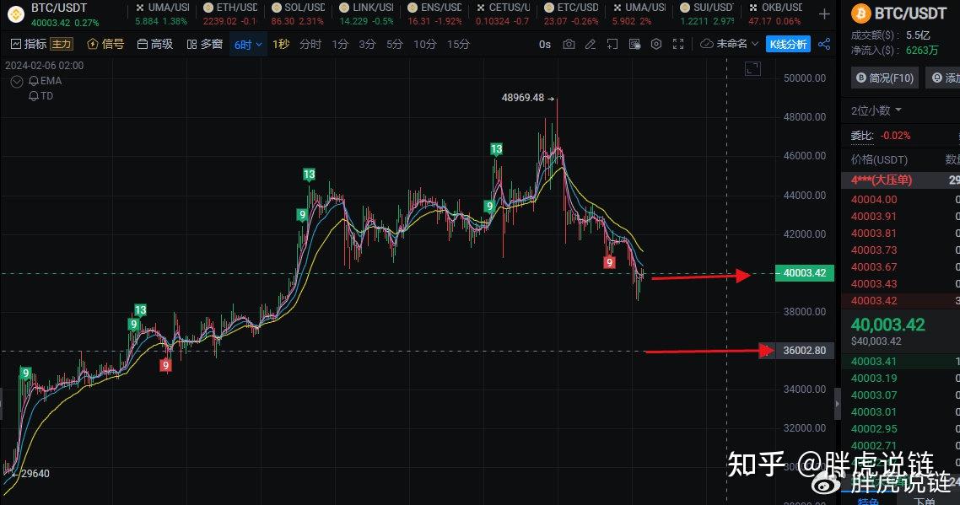Click the red 9 TD marker near 40500
This screenshot has width=960, height=505.
click(609, 262)
